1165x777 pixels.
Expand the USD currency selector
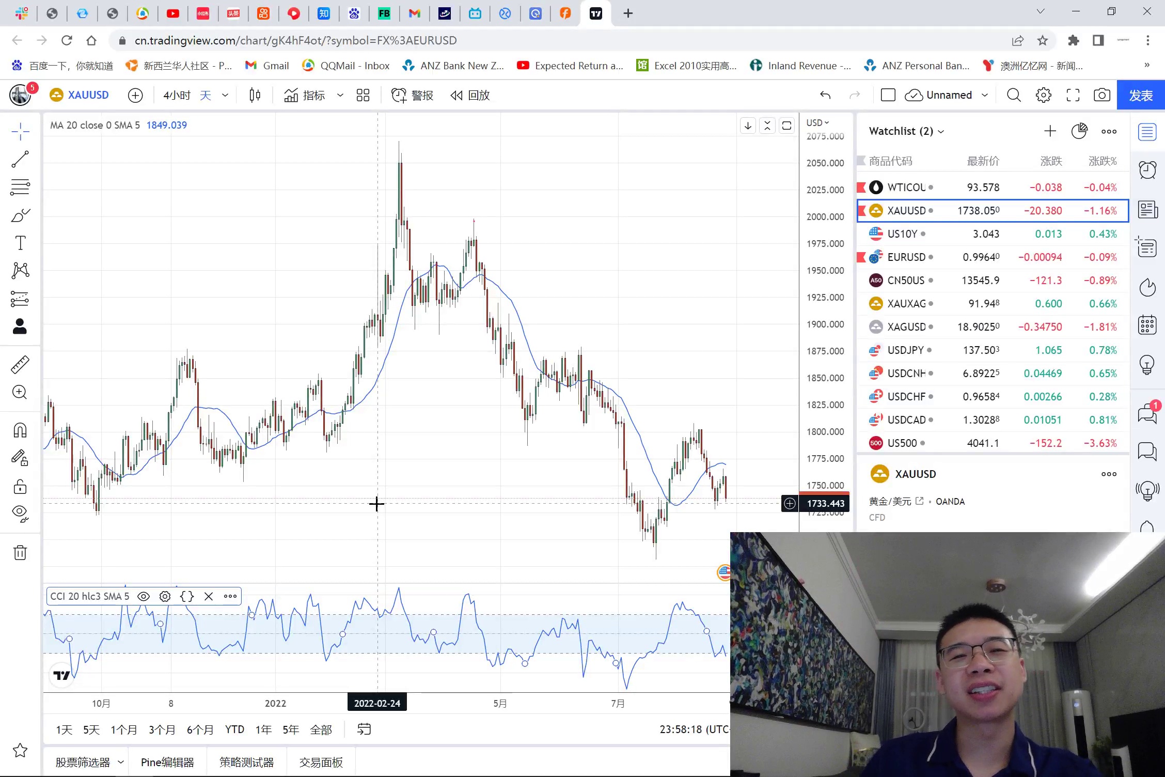[817, 123]
